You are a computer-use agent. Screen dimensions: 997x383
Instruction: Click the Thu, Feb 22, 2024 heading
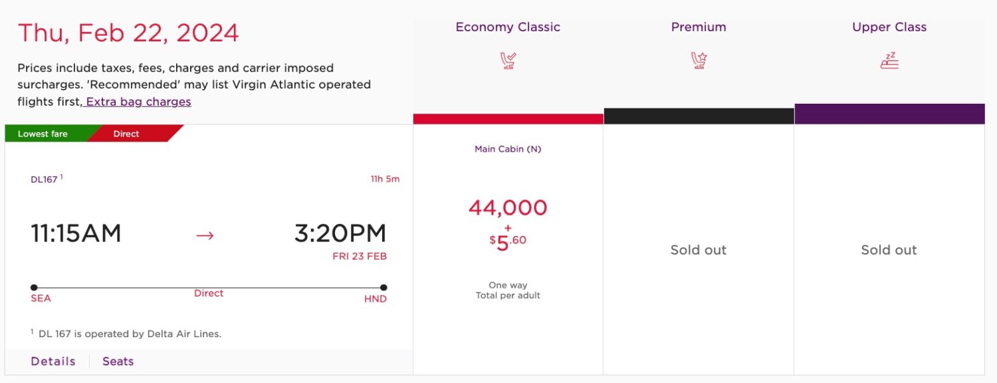click(128, 32)
